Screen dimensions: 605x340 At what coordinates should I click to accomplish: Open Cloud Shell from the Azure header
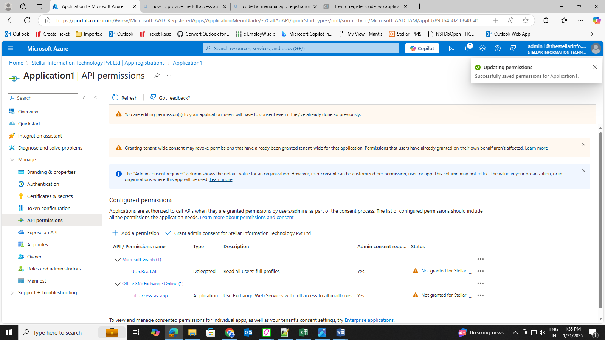coord(452,48)
